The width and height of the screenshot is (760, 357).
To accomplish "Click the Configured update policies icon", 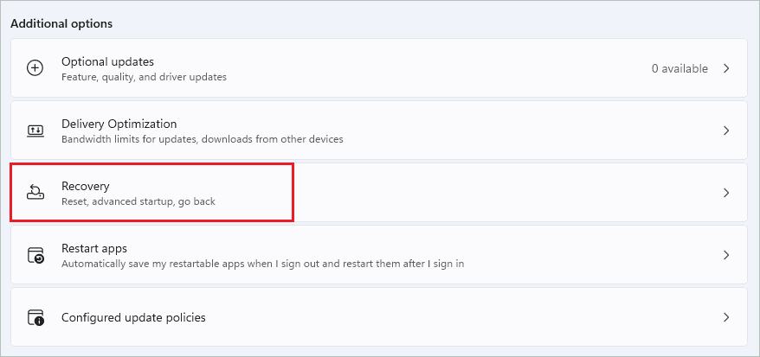I will pos(35,317).
